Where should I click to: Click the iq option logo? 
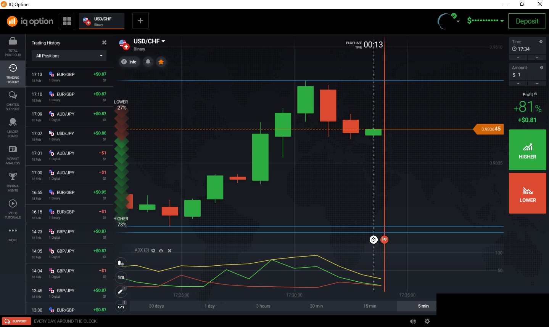point(30,21)
